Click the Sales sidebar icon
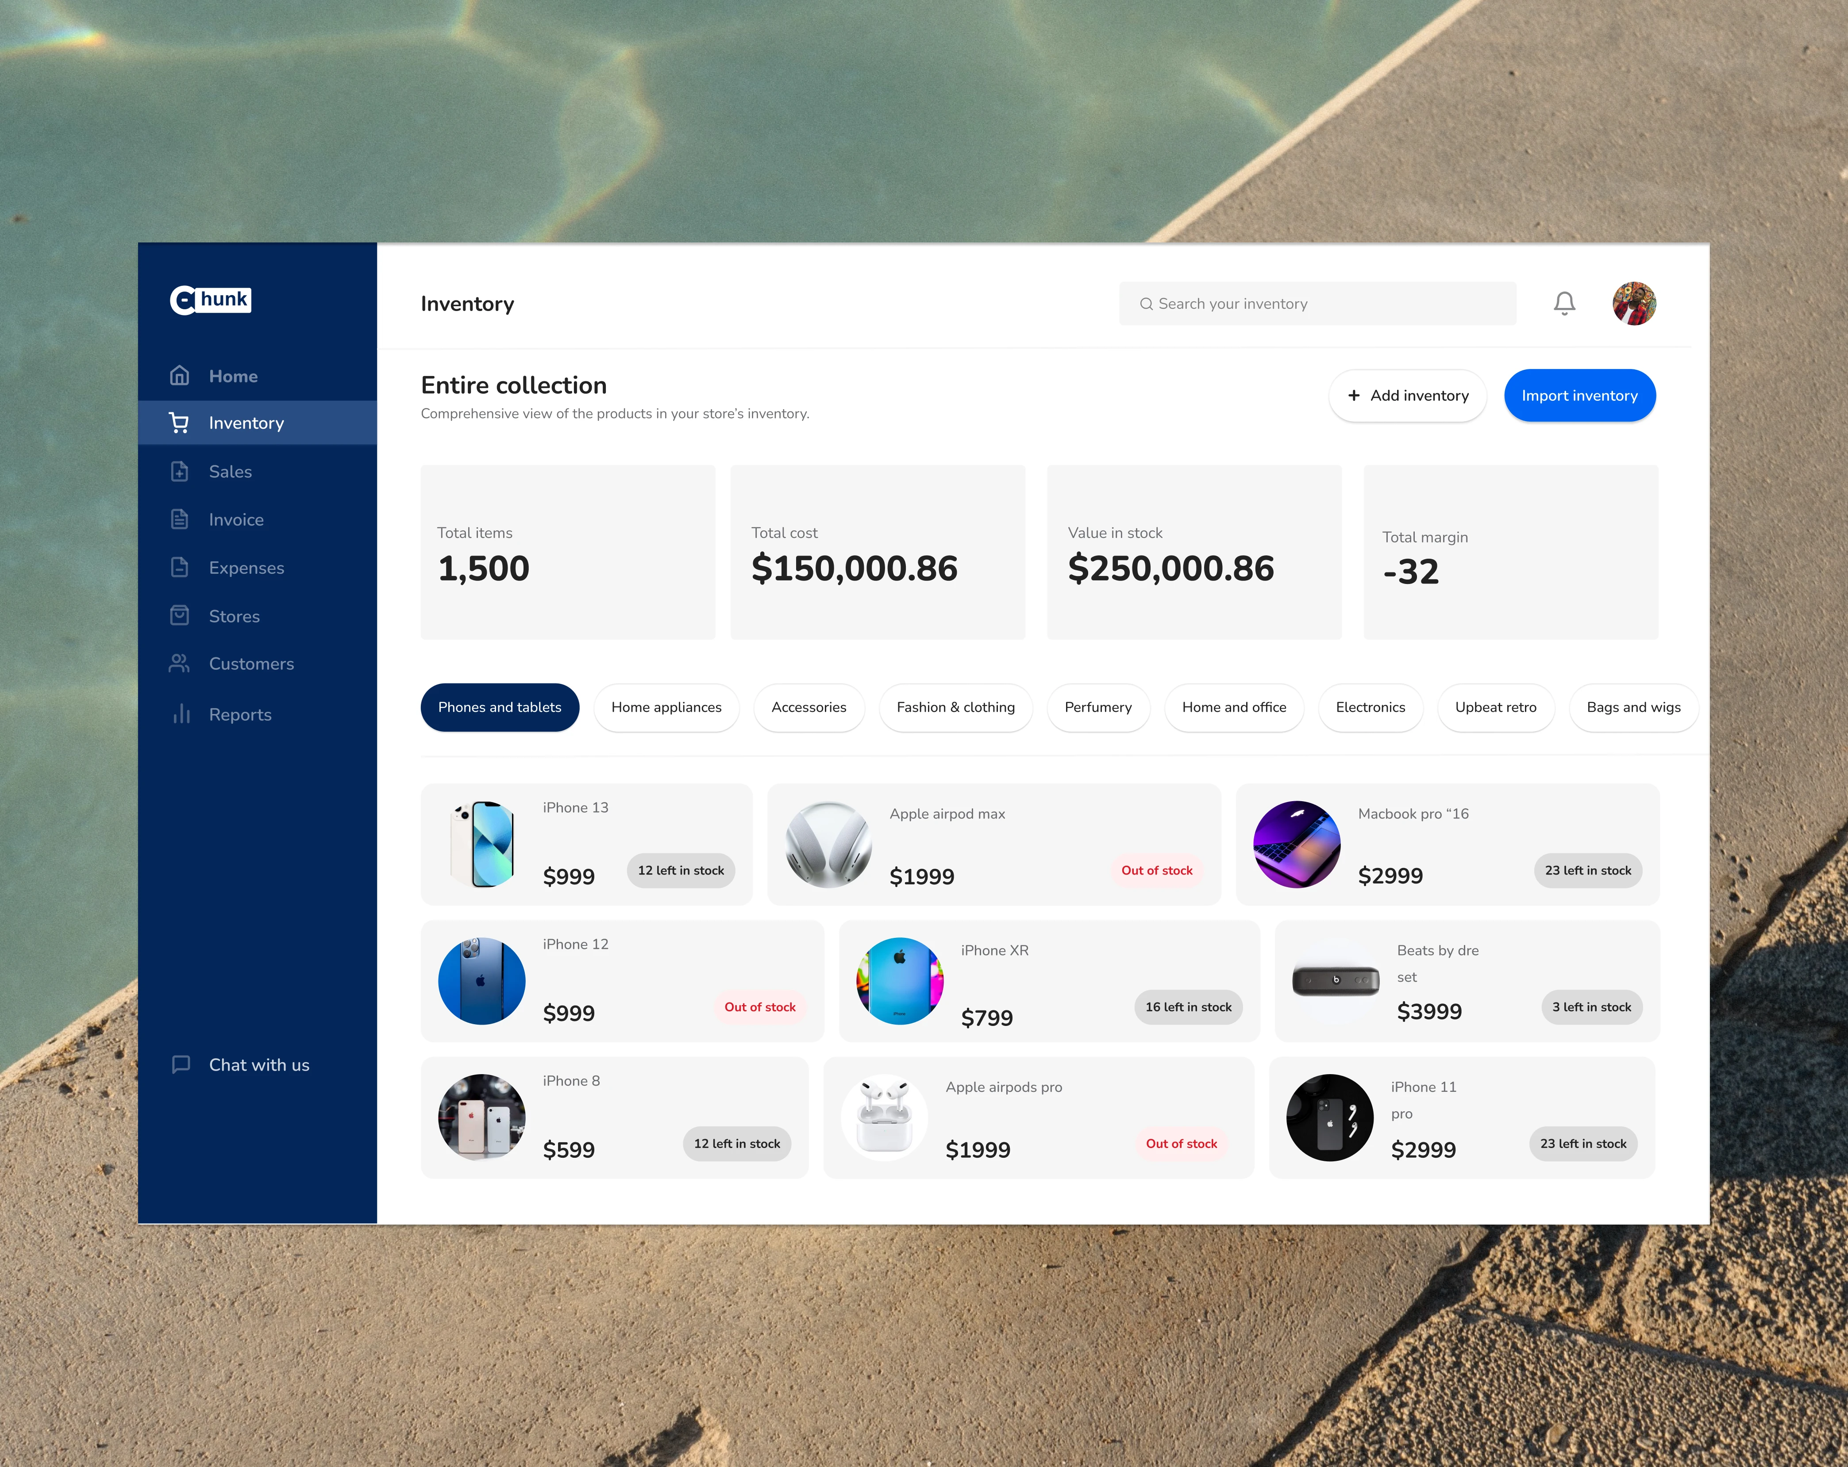Screen dimensions: 1848x1467 tap(180, 471)
